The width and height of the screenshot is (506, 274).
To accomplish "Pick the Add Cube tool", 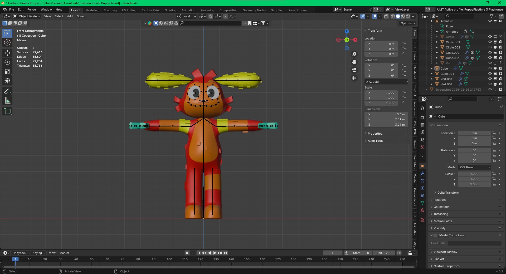I will coord(7,111).
